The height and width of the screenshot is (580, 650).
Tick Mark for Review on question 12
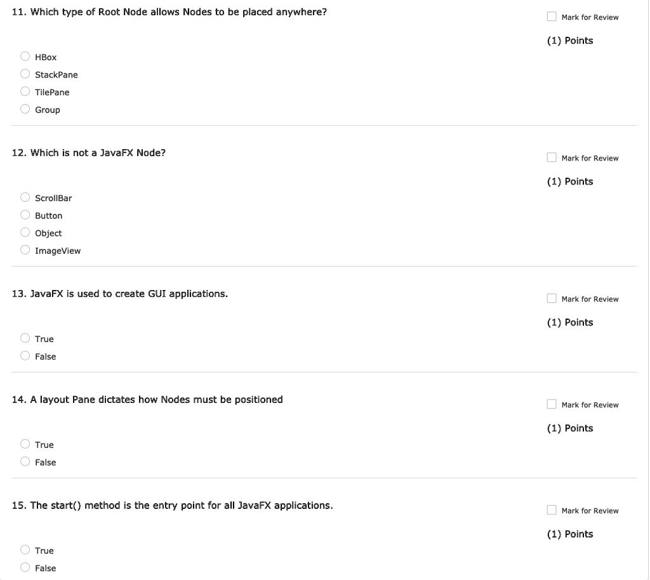552,157
